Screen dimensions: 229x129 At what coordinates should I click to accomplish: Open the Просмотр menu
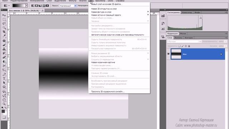(x=100, y=1)
